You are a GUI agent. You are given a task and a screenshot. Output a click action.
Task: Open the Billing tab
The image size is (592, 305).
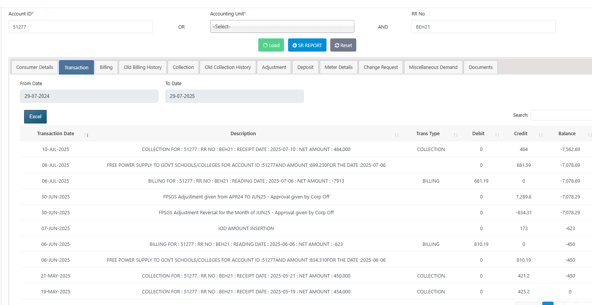pos(106,67)
